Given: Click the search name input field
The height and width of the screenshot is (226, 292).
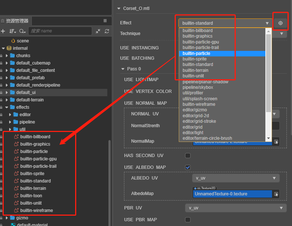Looking at the screenshot, I should [60, 31].
